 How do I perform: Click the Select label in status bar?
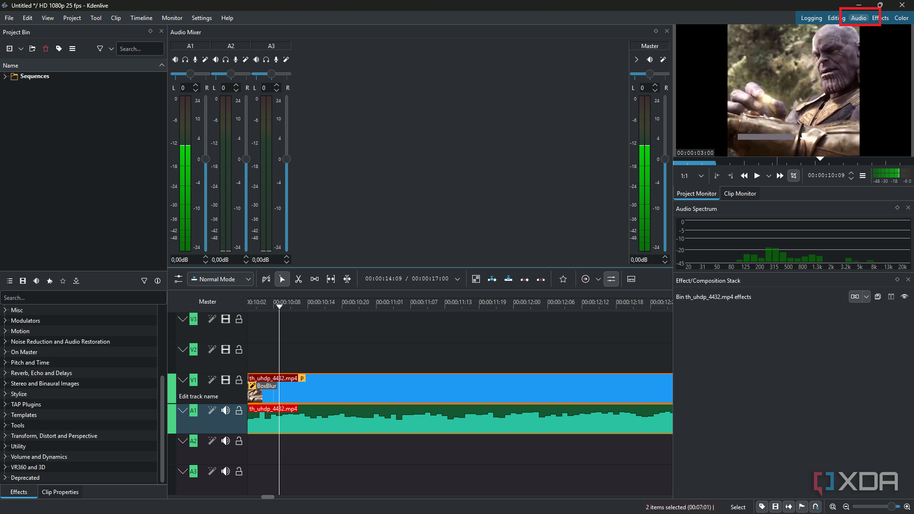[738, 507]
